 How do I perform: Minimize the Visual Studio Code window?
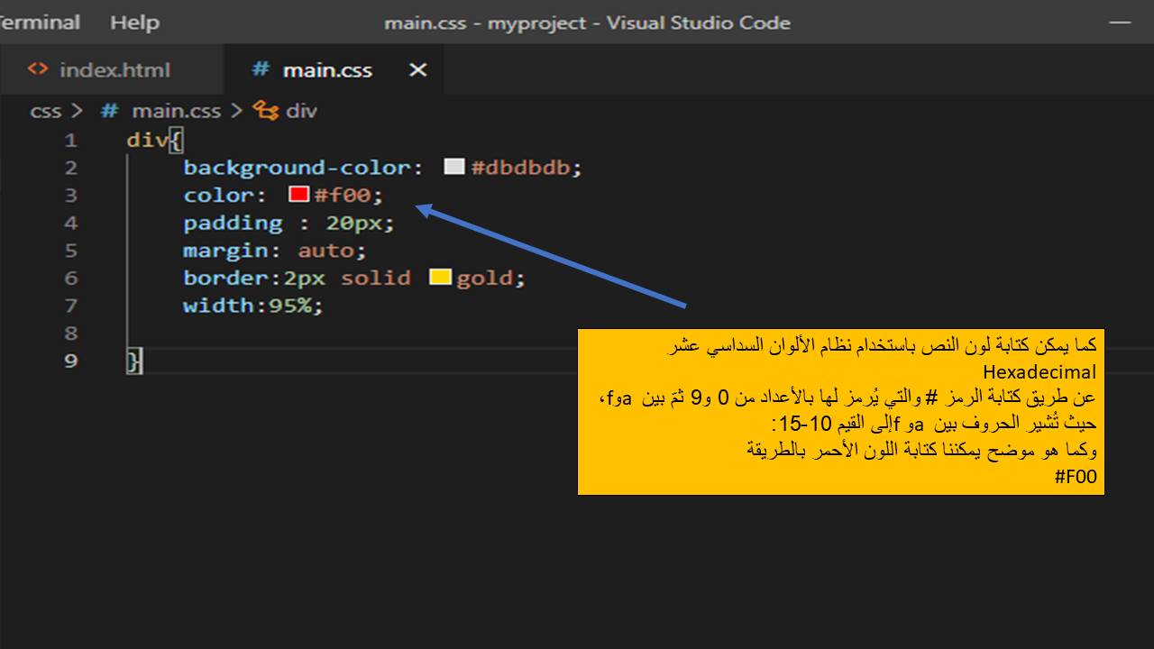[1120, 22]
